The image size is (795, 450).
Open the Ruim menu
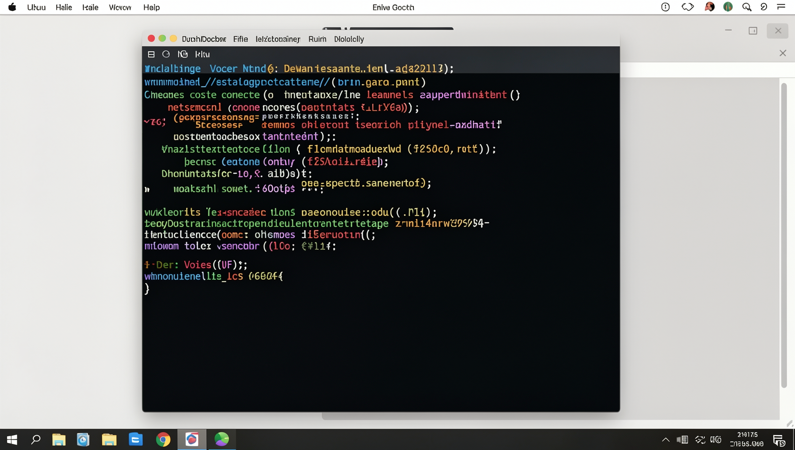tap(317, 39)
